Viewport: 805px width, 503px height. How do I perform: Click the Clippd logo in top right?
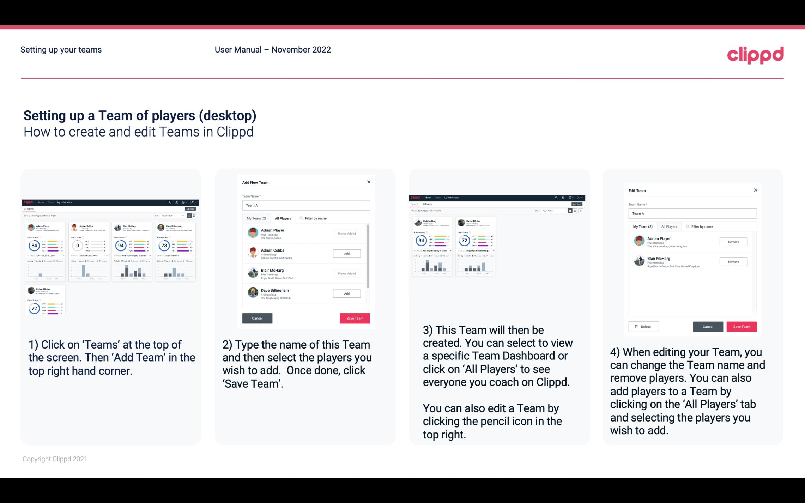[x=756, y=54]
